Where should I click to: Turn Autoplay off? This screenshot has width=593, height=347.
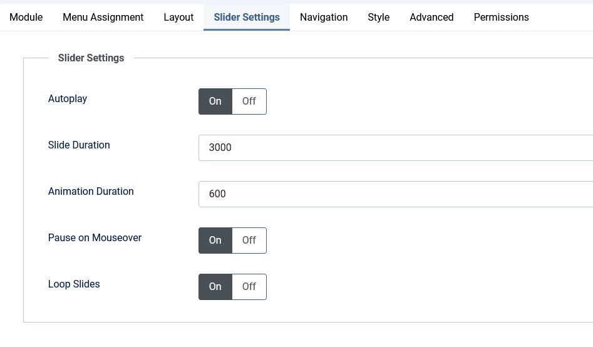[249, 101]
